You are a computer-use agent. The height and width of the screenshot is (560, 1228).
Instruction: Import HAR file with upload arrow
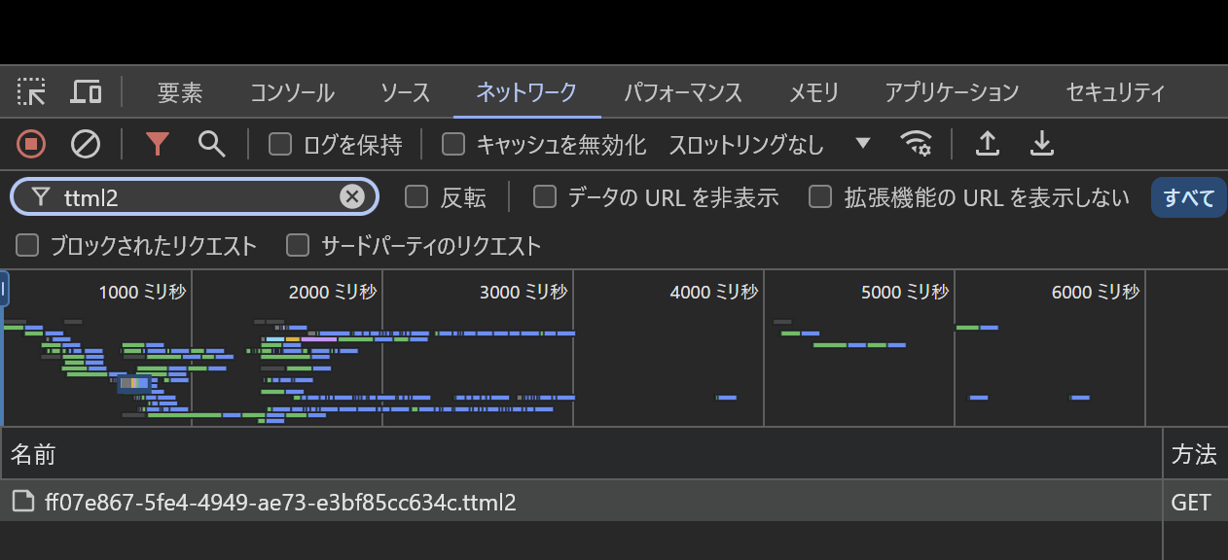point(988,144)
